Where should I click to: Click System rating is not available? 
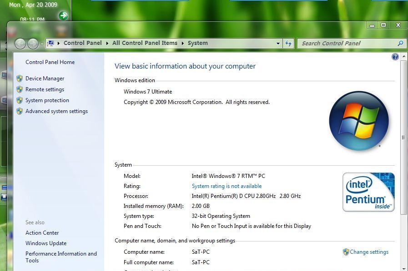[x=227, y=186]
